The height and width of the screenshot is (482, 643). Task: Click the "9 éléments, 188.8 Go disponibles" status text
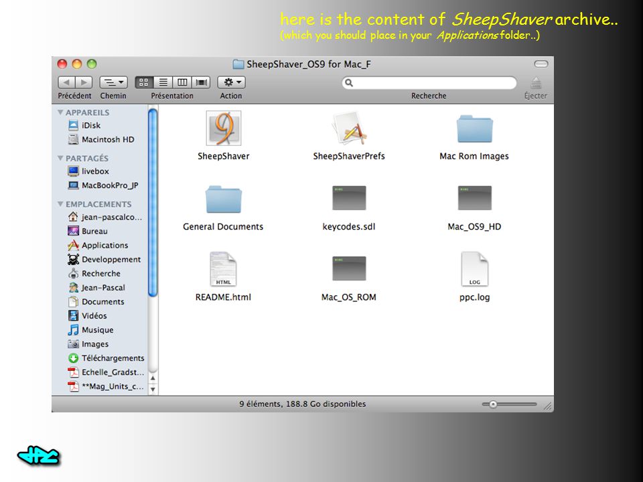(303, 404)
